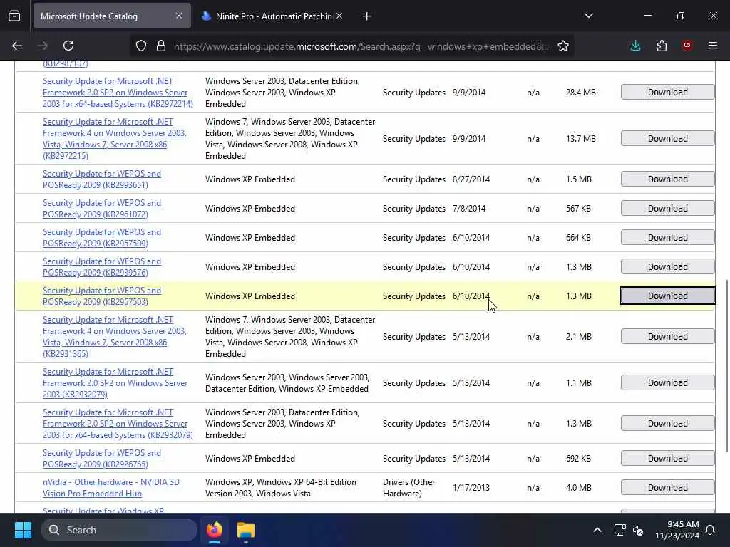Click the uBlock Origin extension icon
730x547 pixels.
tap(687, 46)
